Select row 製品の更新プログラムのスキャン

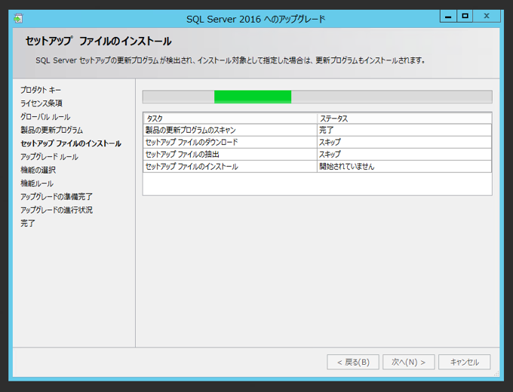coord(318,130)
